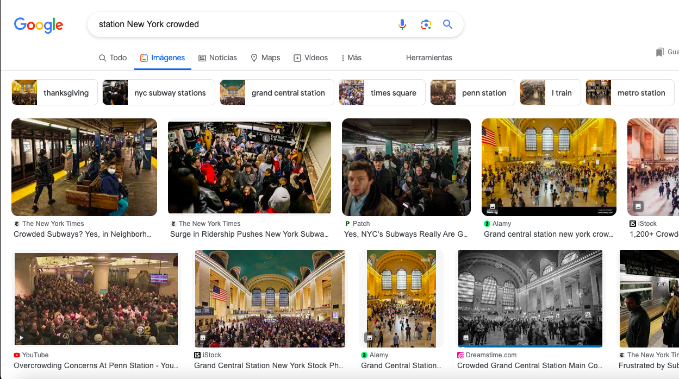The width and height of the screenshot is (679, 379).
Task: Click the Google logo
Action: coord(38,25)
